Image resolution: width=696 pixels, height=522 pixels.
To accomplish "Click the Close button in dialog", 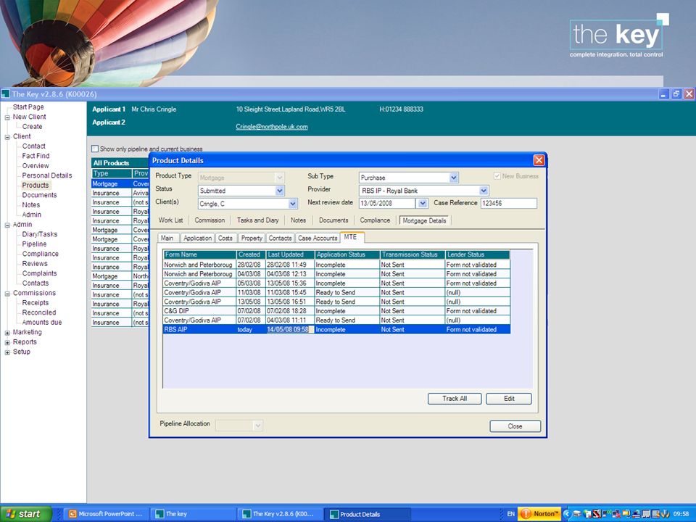I will (515, 426).
